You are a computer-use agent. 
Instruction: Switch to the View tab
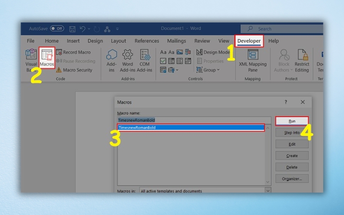click(224, 41)
